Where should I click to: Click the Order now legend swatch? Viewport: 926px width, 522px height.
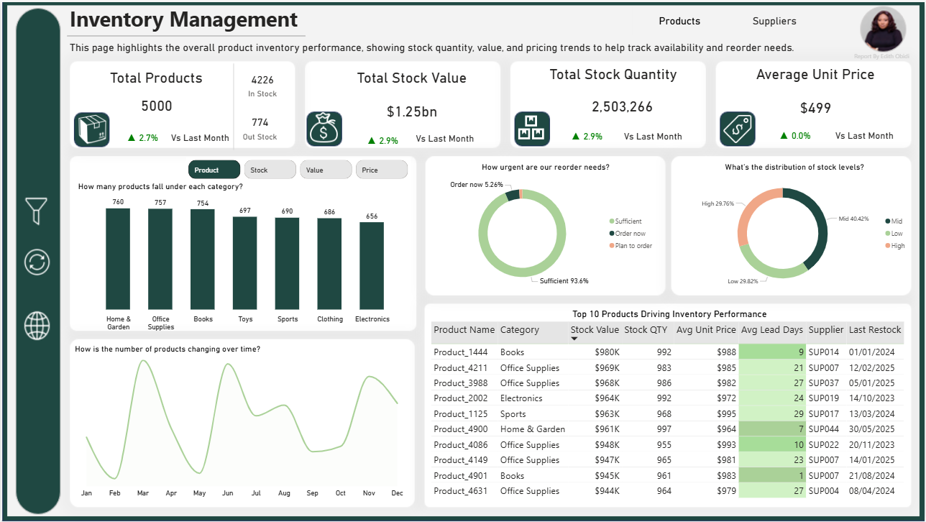pos(612,234)
